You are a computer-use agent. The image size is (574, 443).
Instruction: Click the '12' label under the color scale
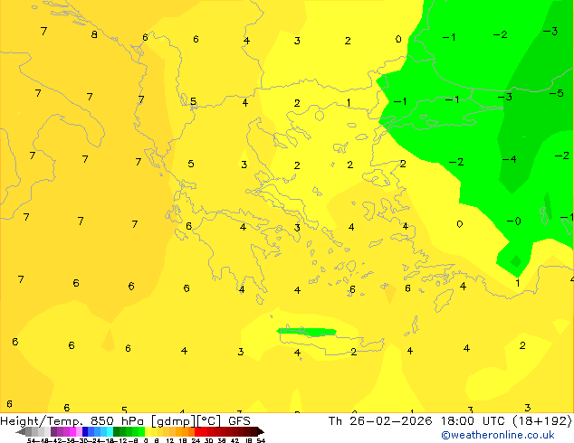pyautogui.click(x=169, y=440)
